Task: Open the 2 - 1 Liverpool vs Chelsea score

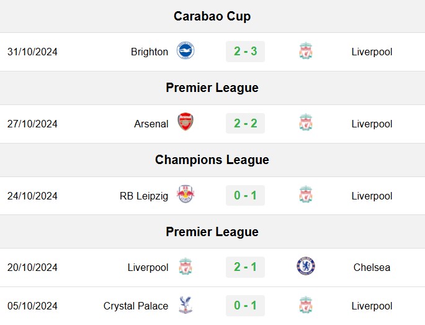Action: point(245,267)
